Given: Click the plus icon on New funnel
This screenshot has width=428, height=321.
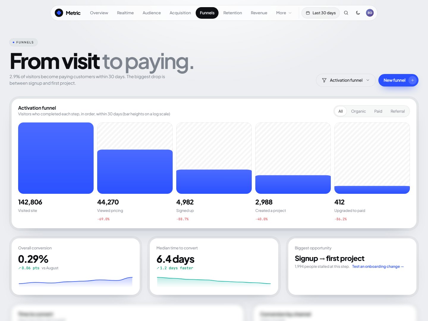Looking at the screenshot, I should [x=412, y=80].
